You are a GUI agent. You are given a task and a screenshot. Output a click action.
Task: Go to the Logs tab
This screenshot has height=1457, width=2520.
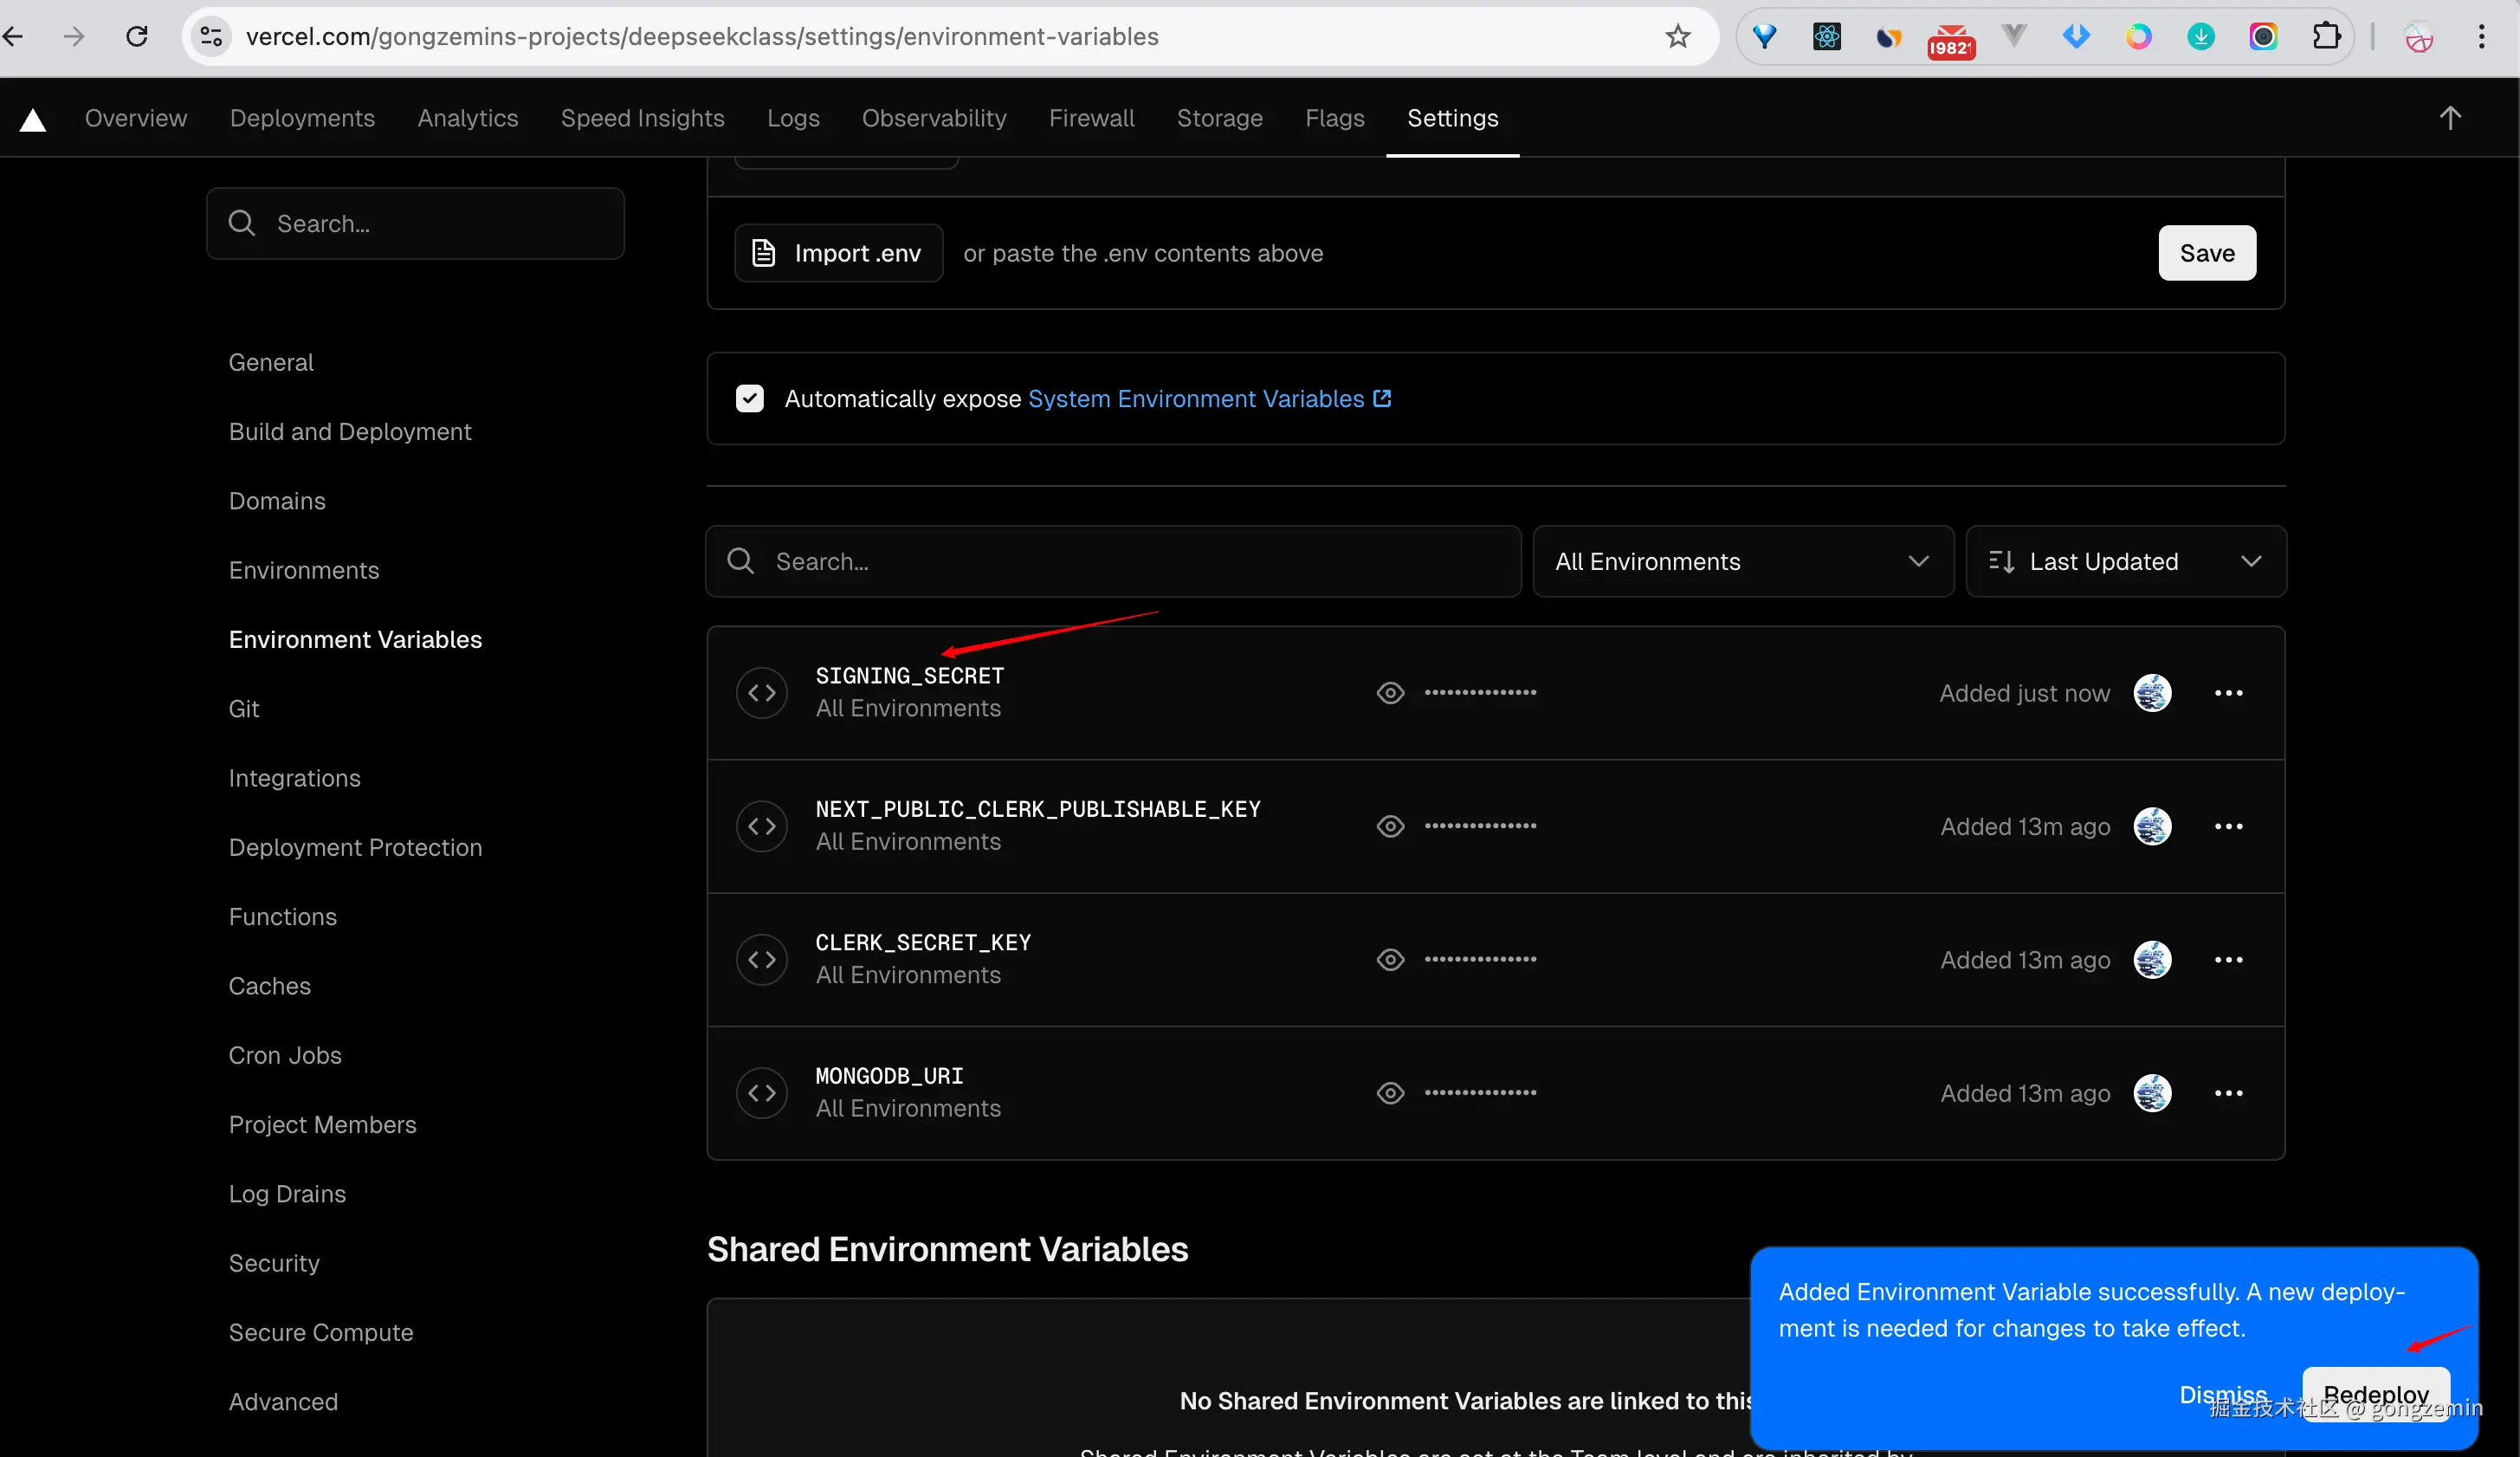[793, 118]
